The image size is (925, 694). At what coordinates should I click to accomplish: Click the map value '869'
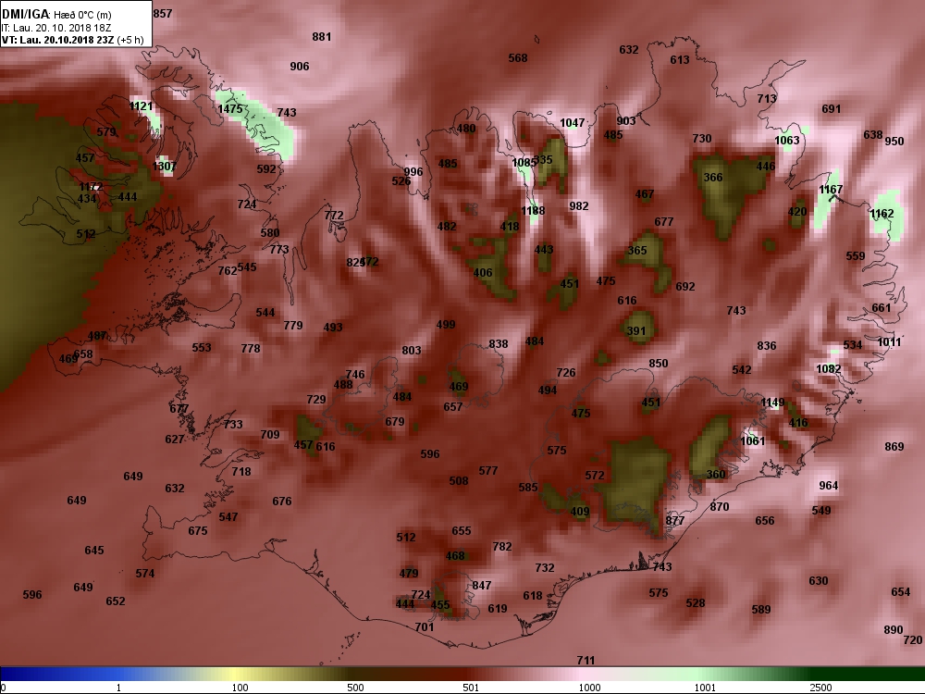click(x=894, y=447)
